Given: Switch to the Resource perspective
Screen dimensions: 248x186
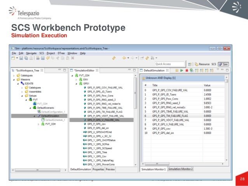Looking at the screenshot, I should 202,64.
